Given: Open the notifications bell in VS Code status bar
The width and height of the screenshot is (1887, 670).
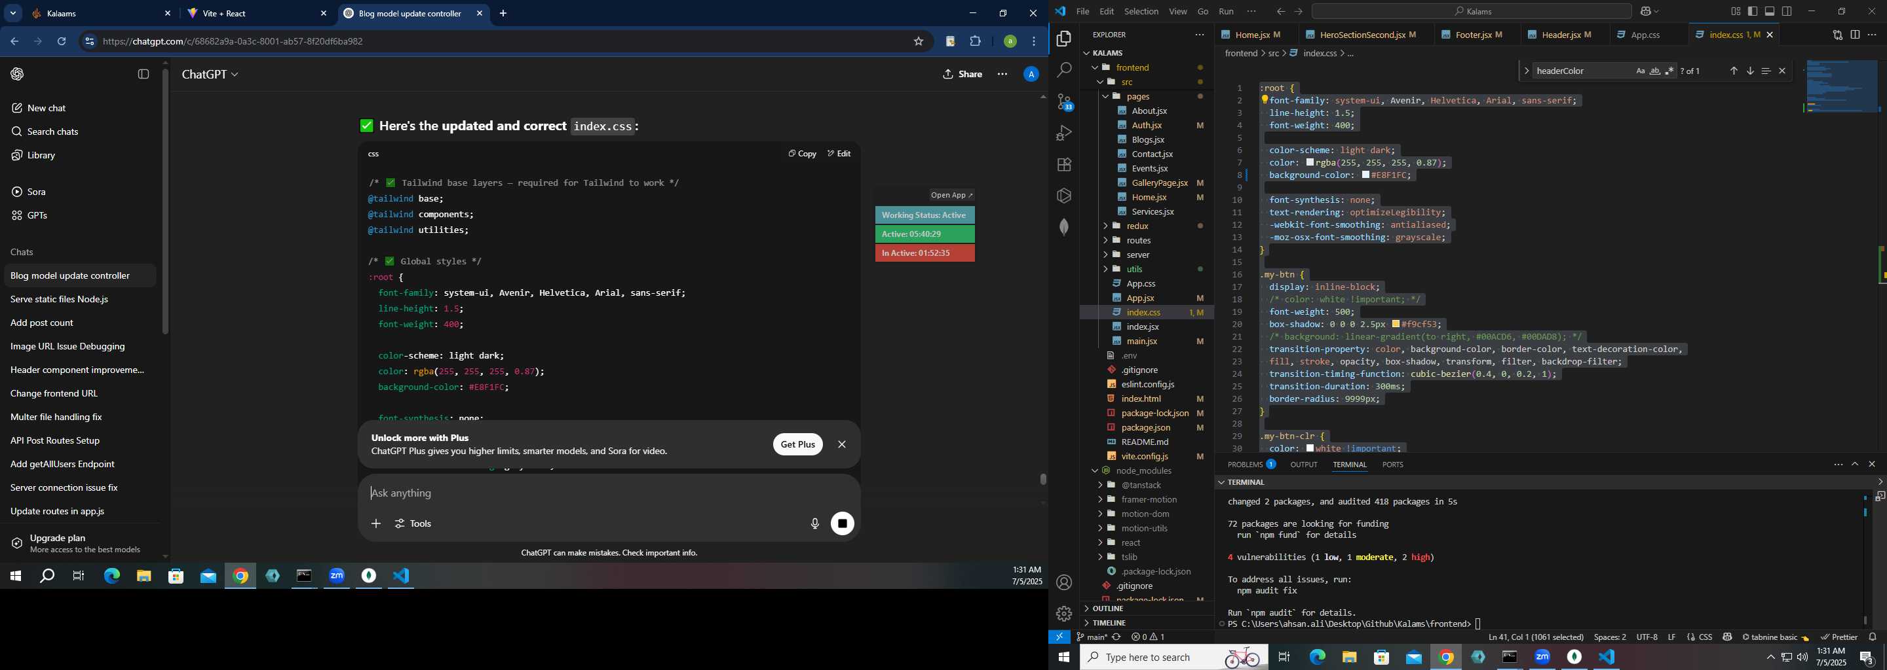Looking at the screenshot, I should 1873,637.
